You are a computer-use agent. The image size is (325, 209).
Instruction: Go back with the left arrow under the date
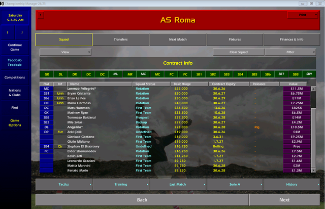click(8, 32)
